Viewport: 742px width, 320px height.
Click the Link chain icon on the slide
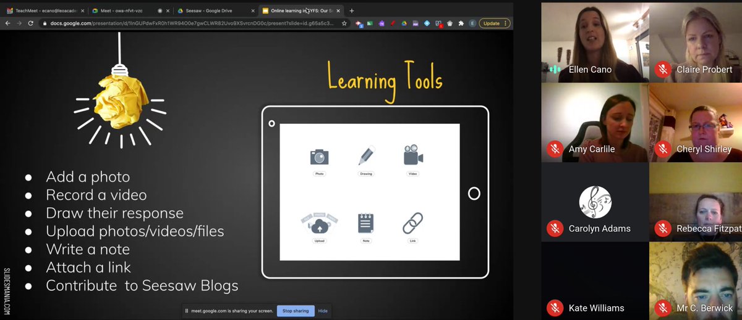tap(413, 223)
